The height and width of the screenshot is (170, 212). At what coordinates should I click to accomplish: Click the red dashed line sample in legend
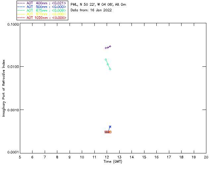(21, 18)
